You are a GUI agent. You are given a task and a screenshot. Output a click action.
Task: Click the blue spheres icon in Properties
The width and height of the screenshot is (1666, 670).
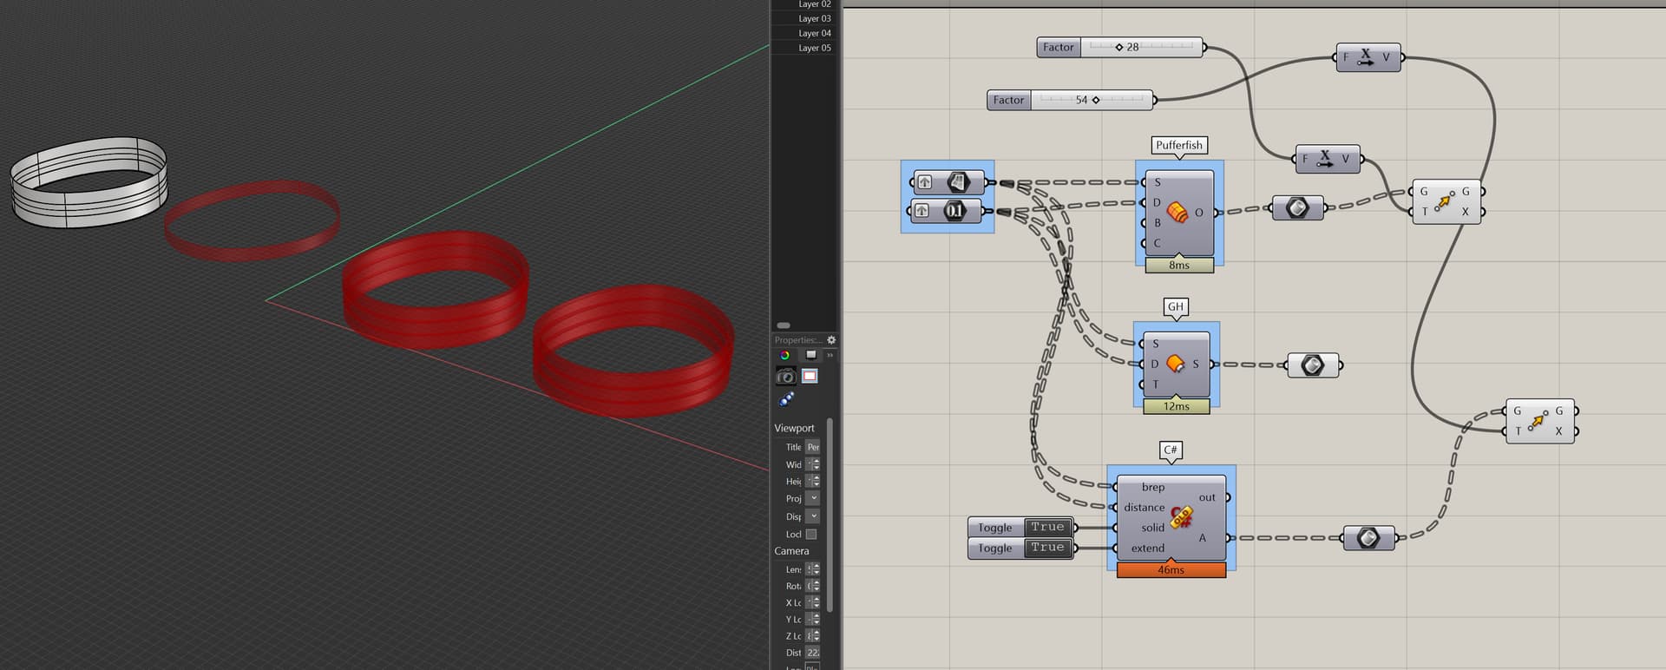coord(786,399)
